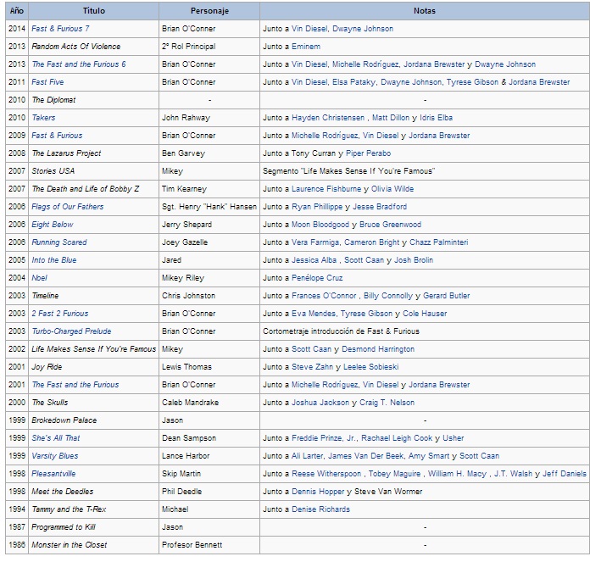Open the Josh Brolin link
This screenshot has width=590, height=562.
(414, 260)
